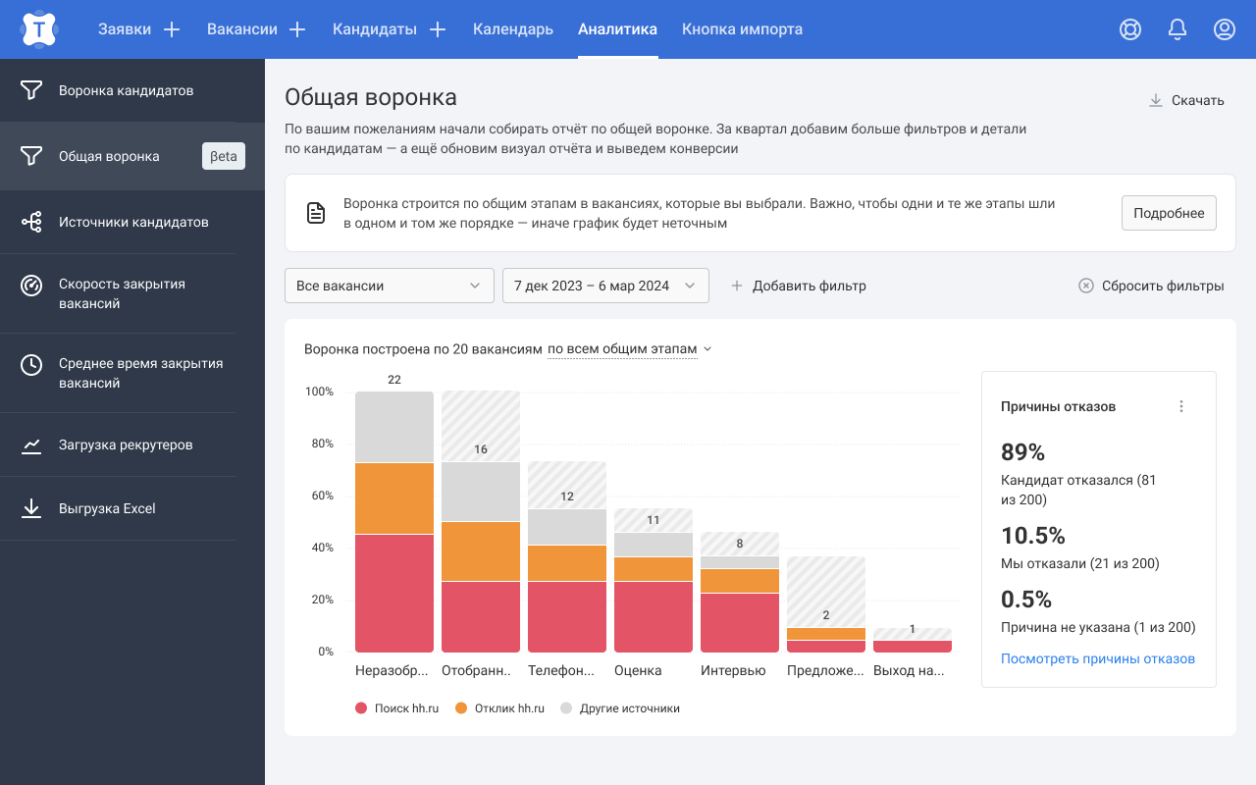Click the Предложе... bar with 2
Viewport: 1256px width, 785px height.
(826, 604)
